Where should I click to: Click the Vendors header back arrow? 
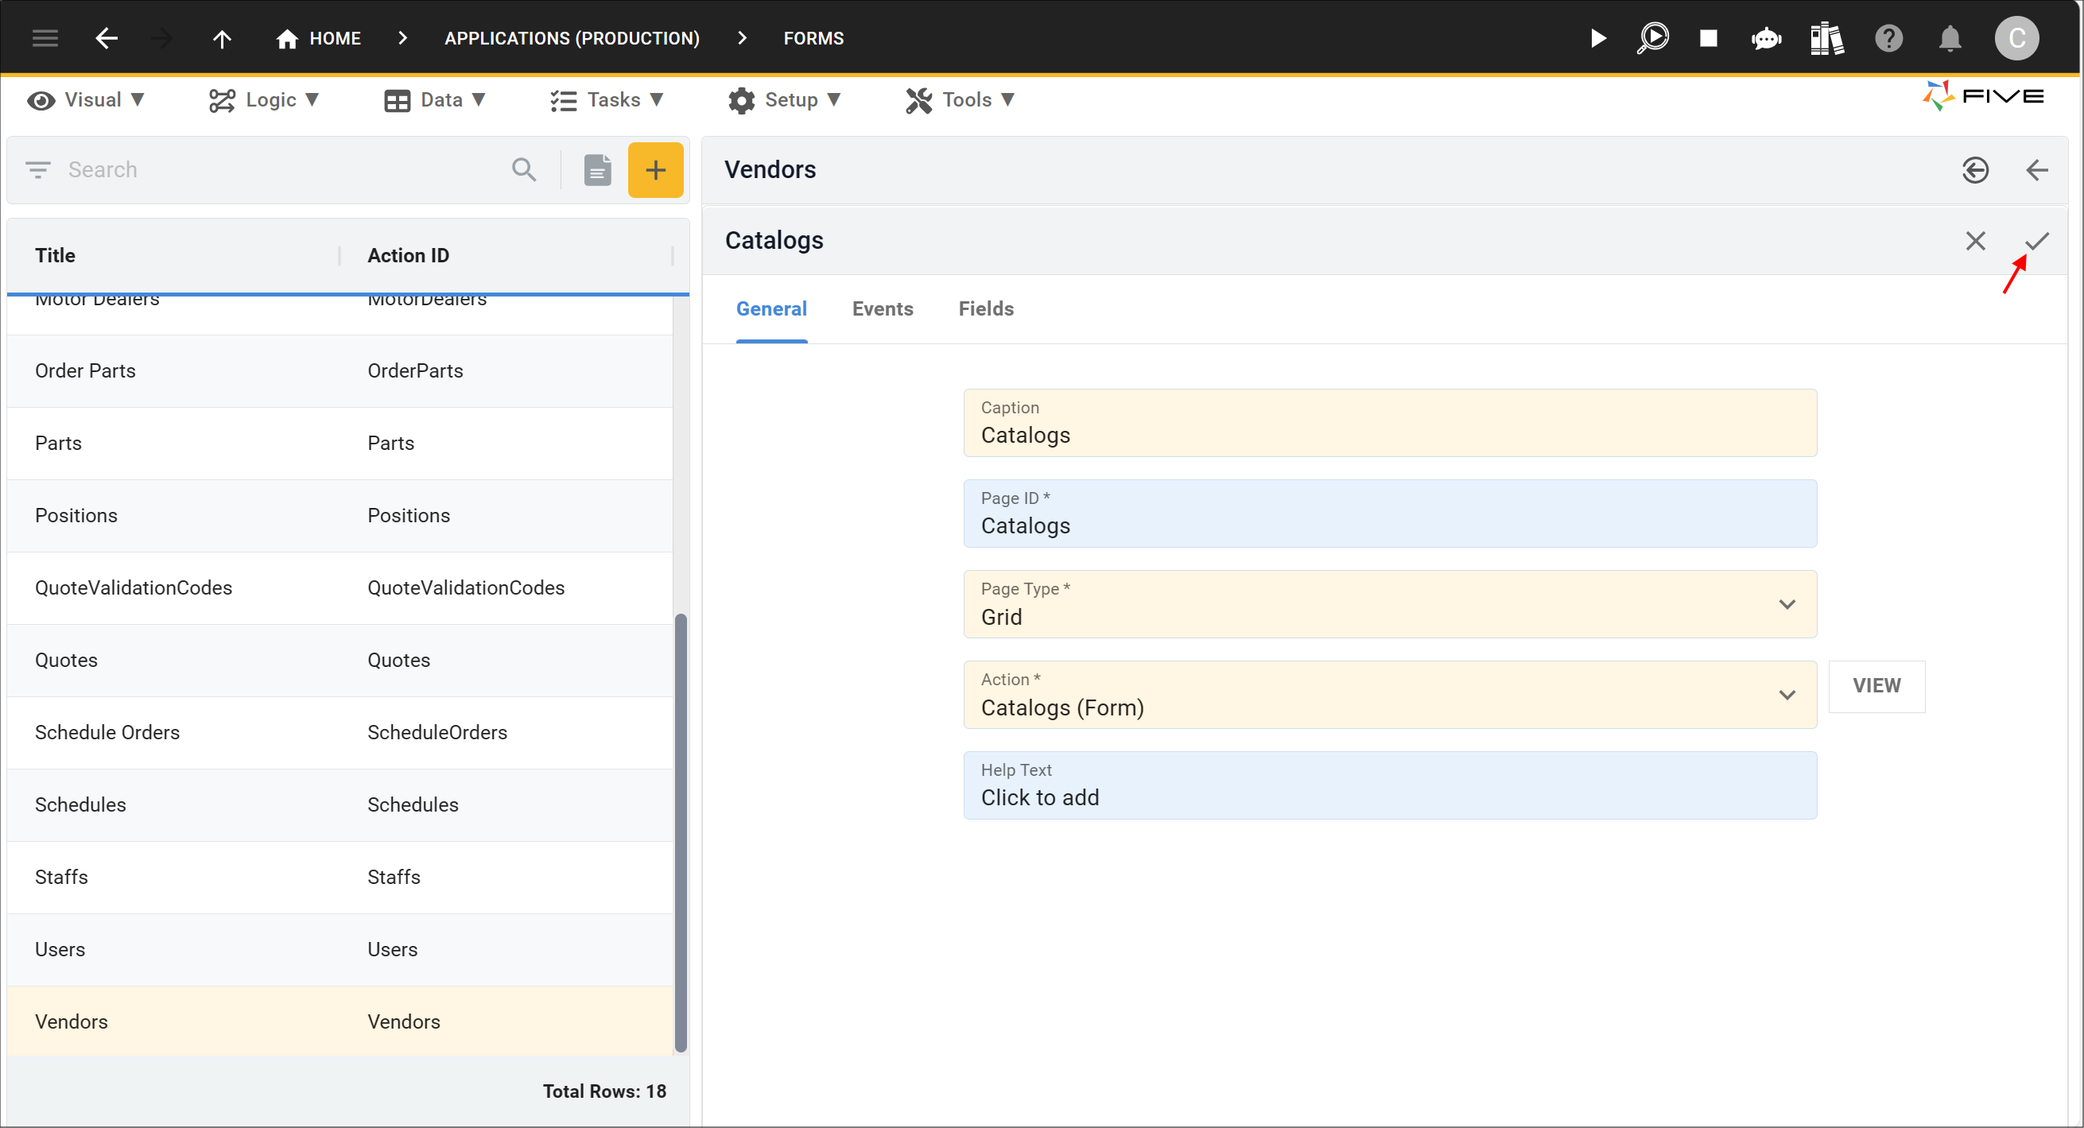click(2036, 170)
